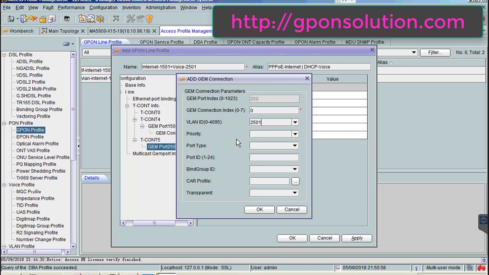Click the date/time clock status icon

pos(338,268)
